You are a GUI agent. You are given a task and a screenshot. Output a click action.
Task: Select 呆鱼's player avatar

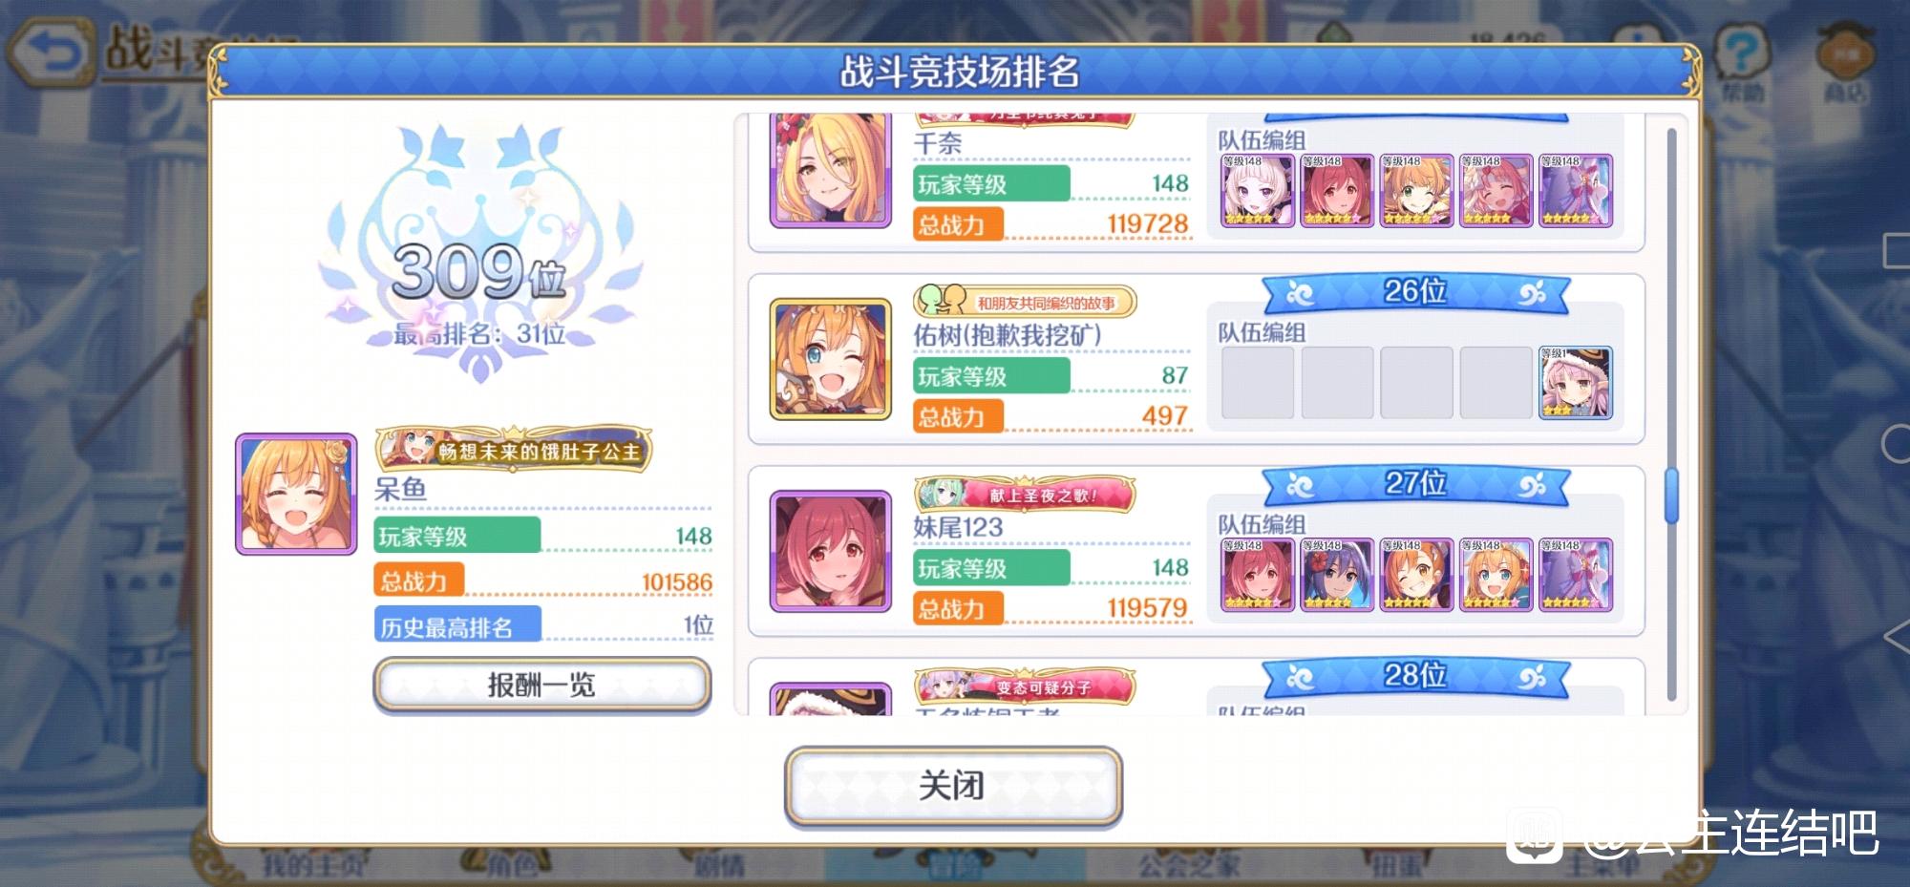click(296, 494)
